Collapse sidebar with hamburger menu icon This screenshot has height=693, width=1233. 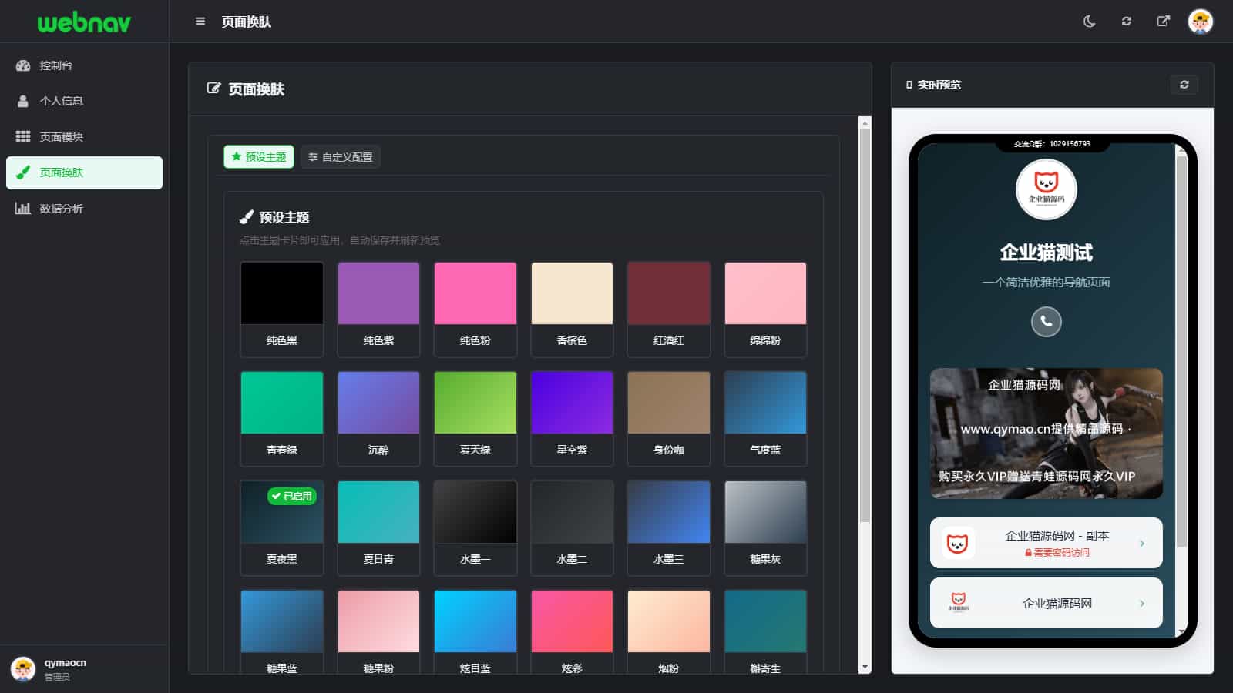tap(200, 22)
